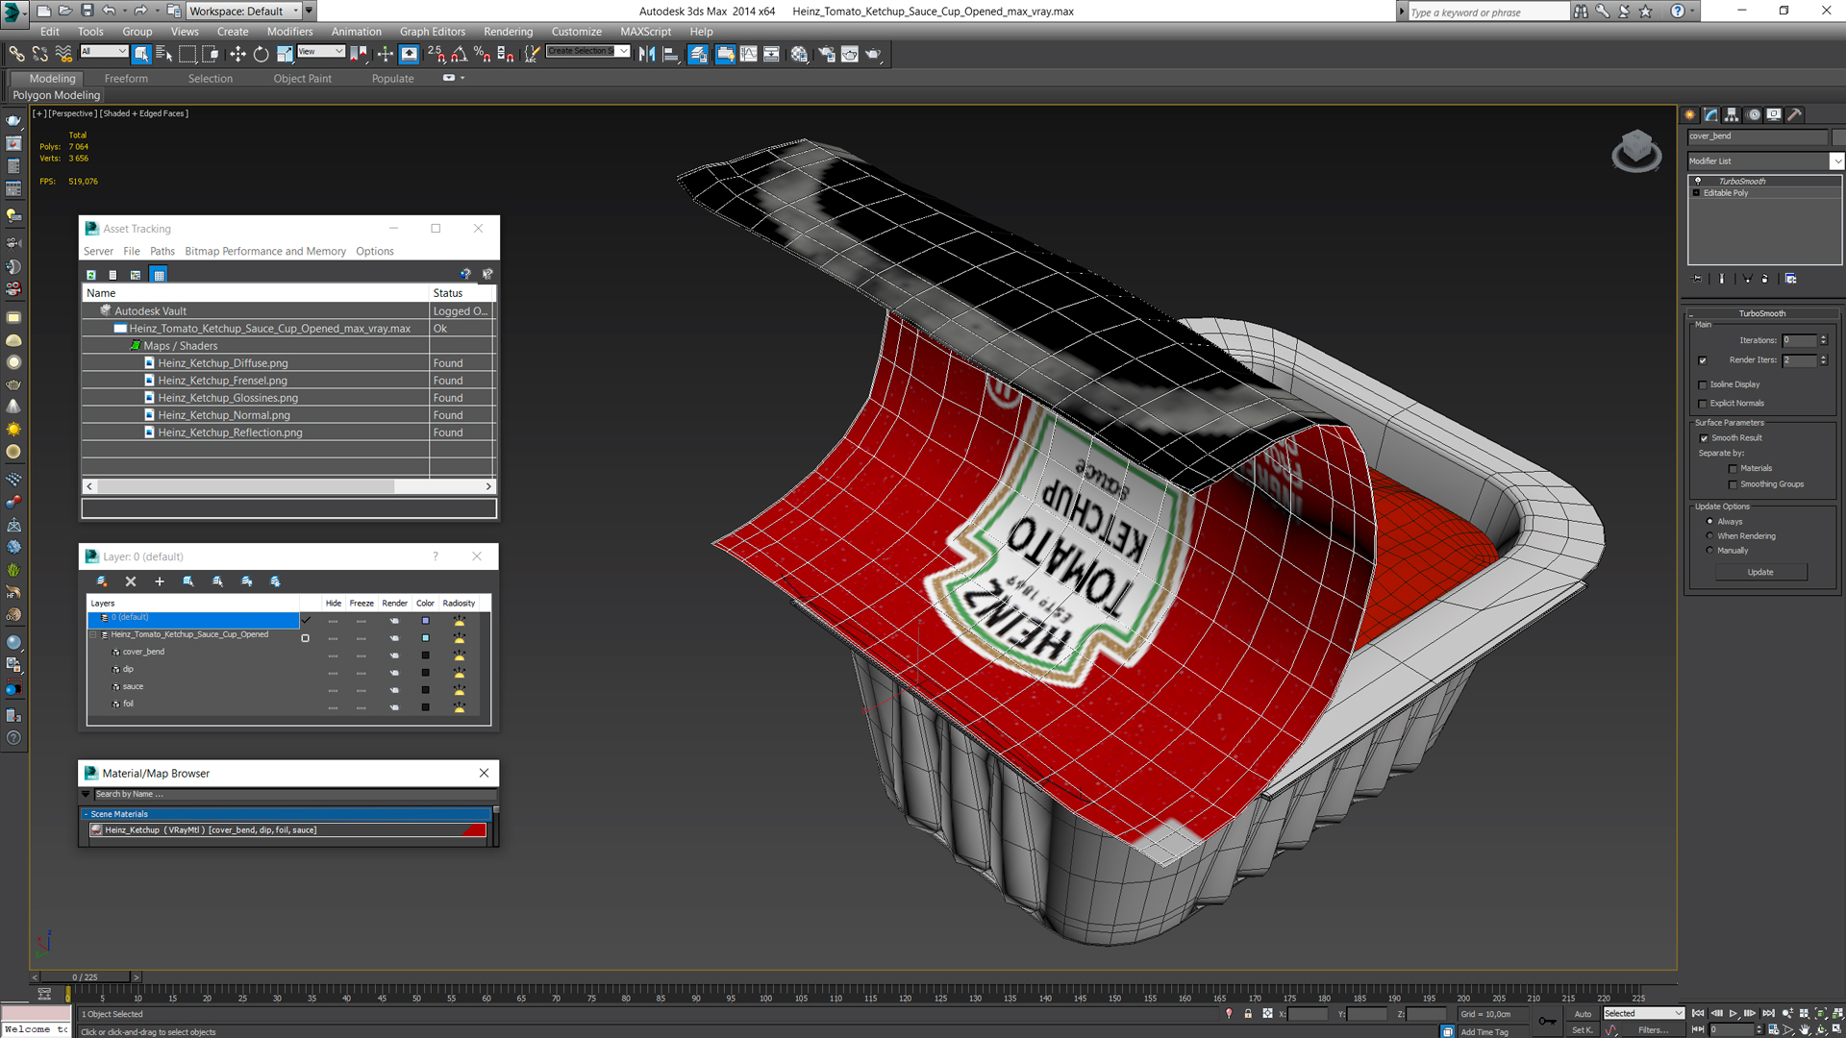Image resolution: width=1846 pixels, height=1038 pixels.
Task: Open the Create command panel tab
Action: coord(1690,114)
